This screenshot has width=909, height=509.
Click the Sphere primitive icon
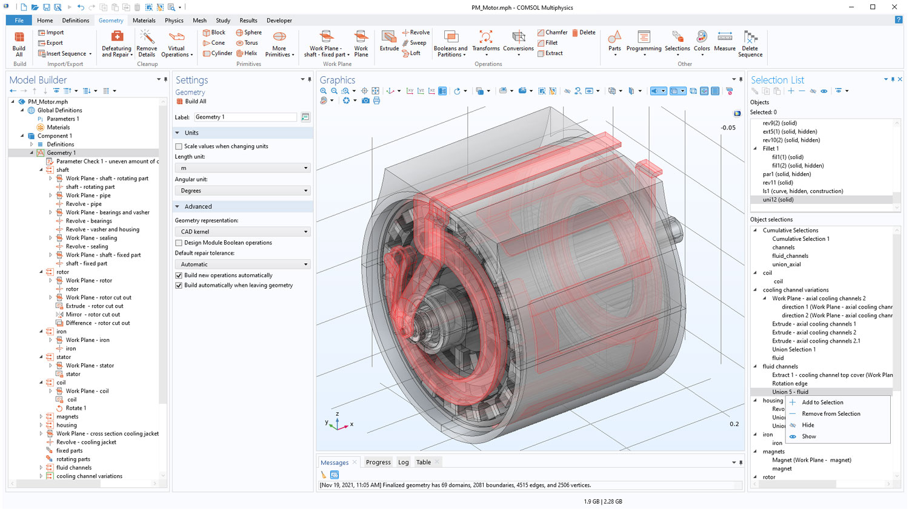(x=249, y=33)
